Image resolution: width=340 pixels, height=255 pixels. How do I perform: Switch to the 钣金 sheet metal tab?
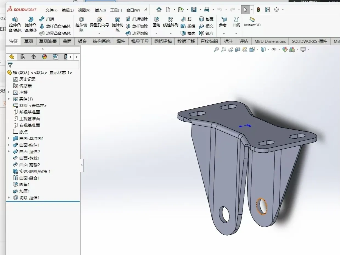82,41
